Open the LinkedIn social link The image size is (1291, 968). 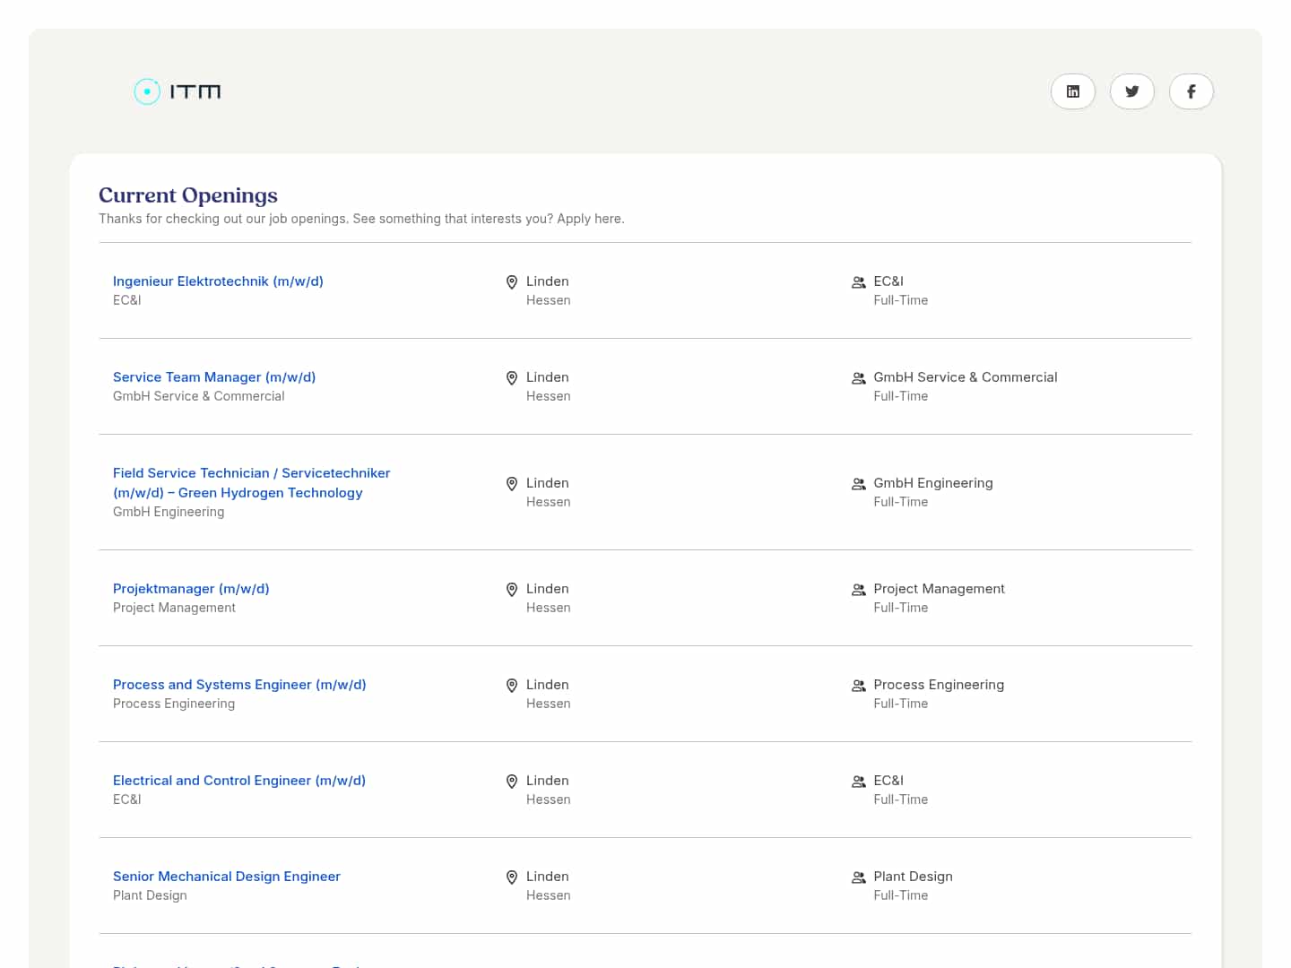point(1072,91)
